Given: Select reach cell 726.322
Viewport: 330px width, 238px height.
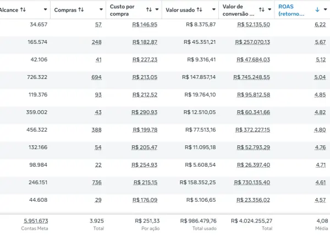Looking at the screenshot, I should 37,77.
